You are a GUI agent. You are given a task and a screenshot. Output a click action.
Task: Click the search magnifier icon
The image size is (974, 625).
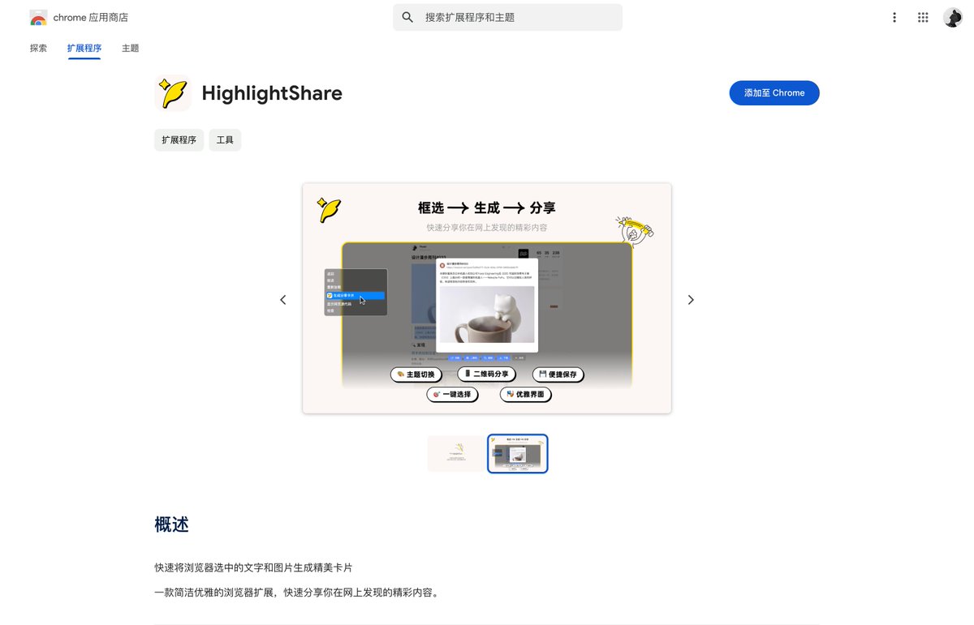[408, 17]
